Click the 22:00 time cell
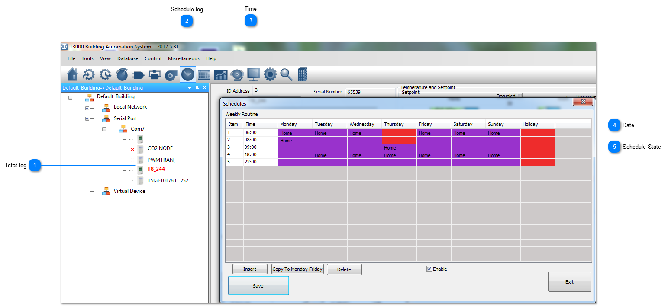Screen dimensions: 668x307 click(x=261, y=162)
